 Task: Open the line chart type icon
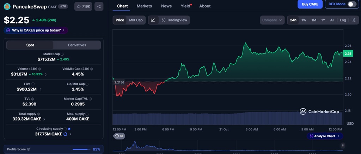click(x=153, y=20)
